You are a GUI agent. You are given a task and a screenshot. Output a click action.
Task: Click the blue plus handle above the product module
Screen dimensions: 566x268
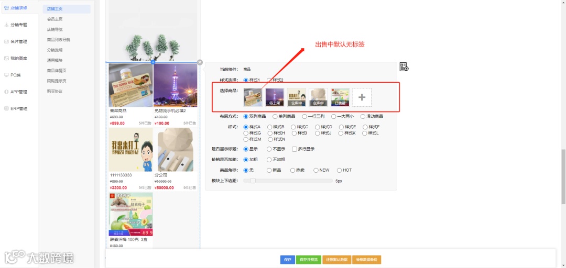pyautogui.click(x=153, y=62)
